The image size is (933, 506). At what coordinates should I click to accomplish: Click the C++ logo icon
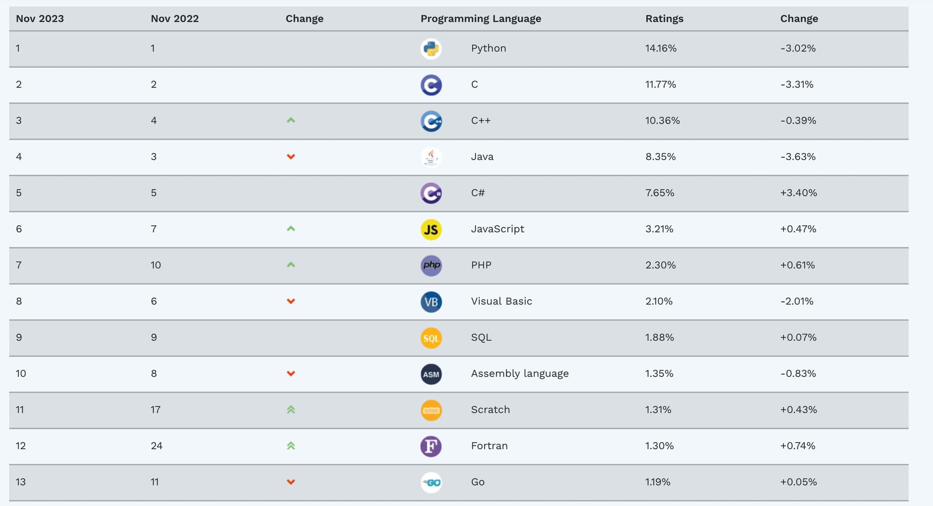pyautogui.click(x=431, y=121)
